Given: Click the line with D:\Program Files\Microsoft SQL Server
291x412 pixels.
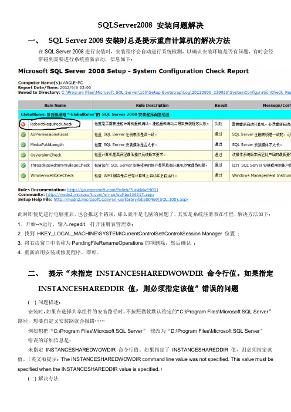Looking at the screenshot, I should click(x=145, y=331).
